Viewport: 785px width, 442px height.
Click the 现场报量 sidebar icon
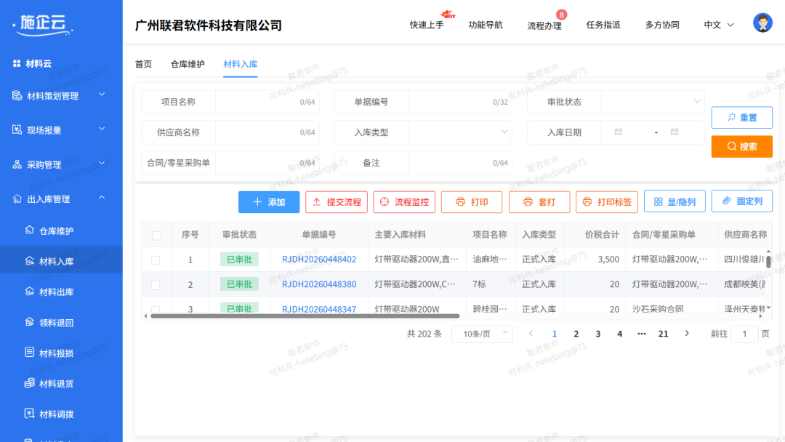pos(17,130)
